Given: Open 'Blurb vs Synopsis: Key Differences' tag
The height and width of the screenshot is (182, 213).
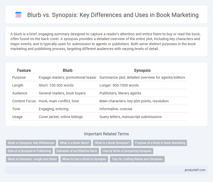Looking at the screenshot, I should [31, 143].
